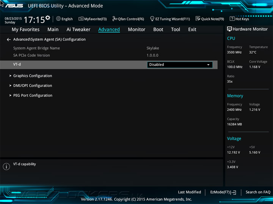Click the +12V 12.192 V reading
Viewport: 273px width, 204px height.
pos(234,153)
